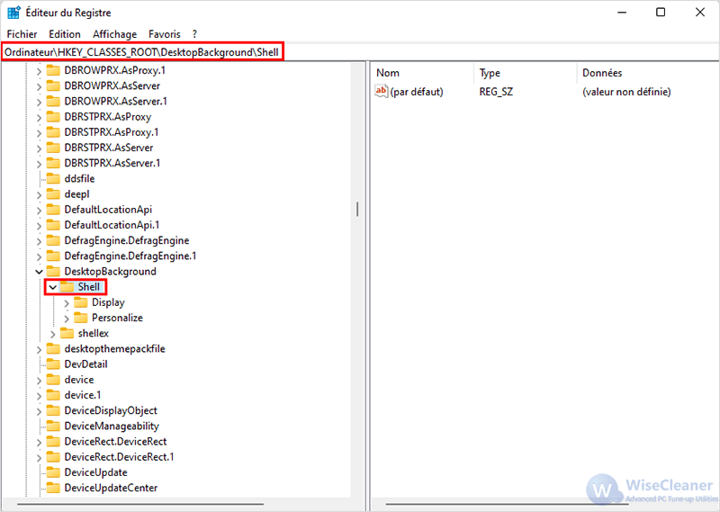720x512 pixels.
Task: Click the (valeur non définie) data cell
Action: [626, 92]
